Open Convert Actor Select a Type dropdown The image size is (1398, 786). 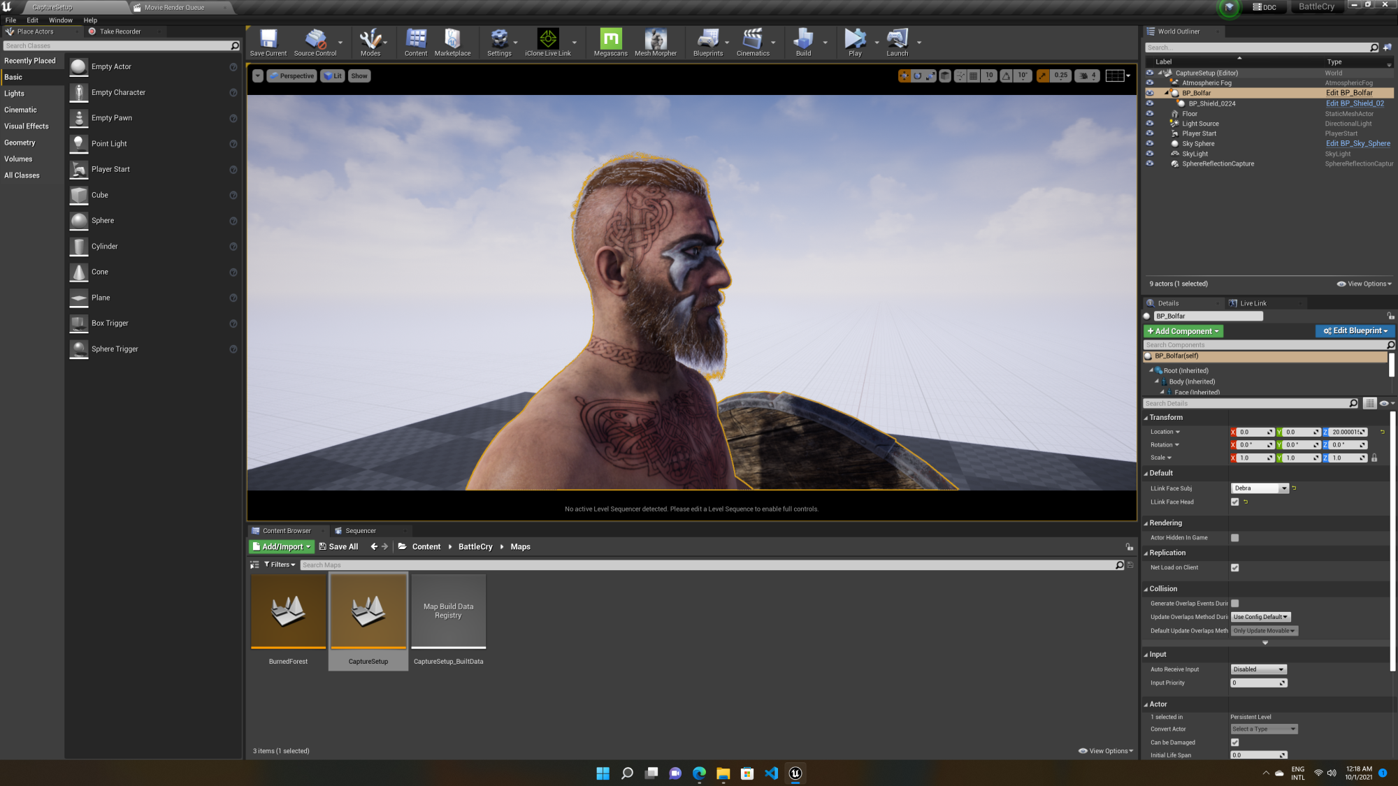pos(1264,729)
